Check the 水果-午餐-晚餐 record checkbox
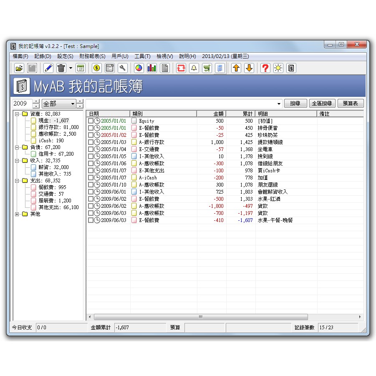 coord(91,220)
